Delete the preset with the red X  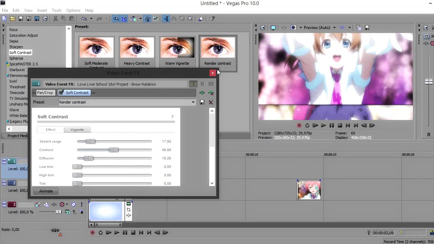[211, 102]
